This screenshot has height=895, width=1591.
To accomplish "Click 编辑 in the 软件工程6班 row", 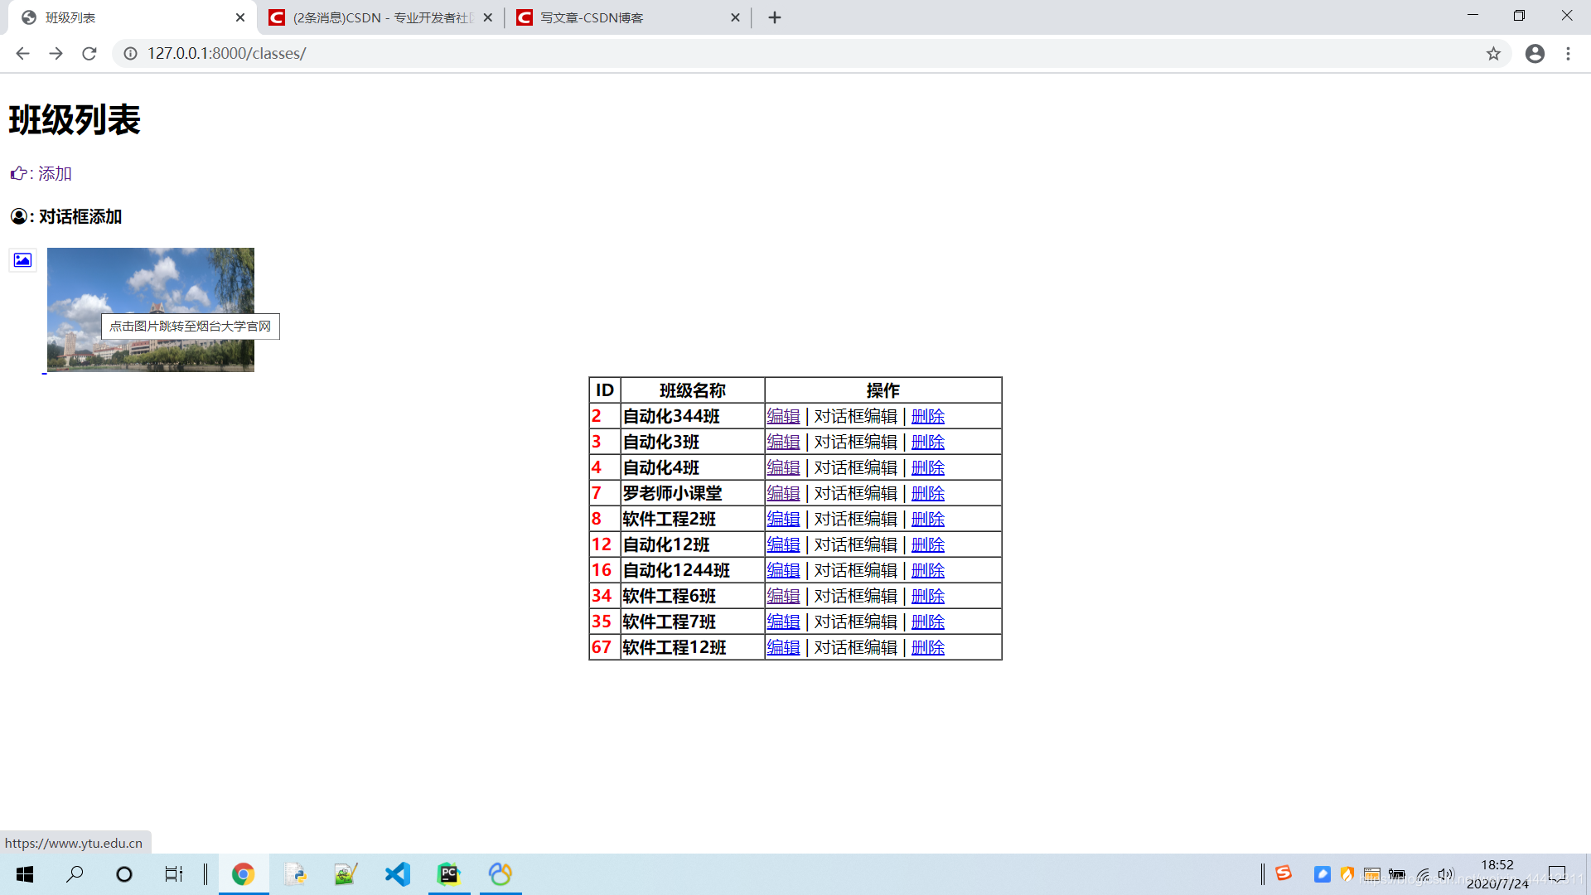I will [x=783, y=596].
